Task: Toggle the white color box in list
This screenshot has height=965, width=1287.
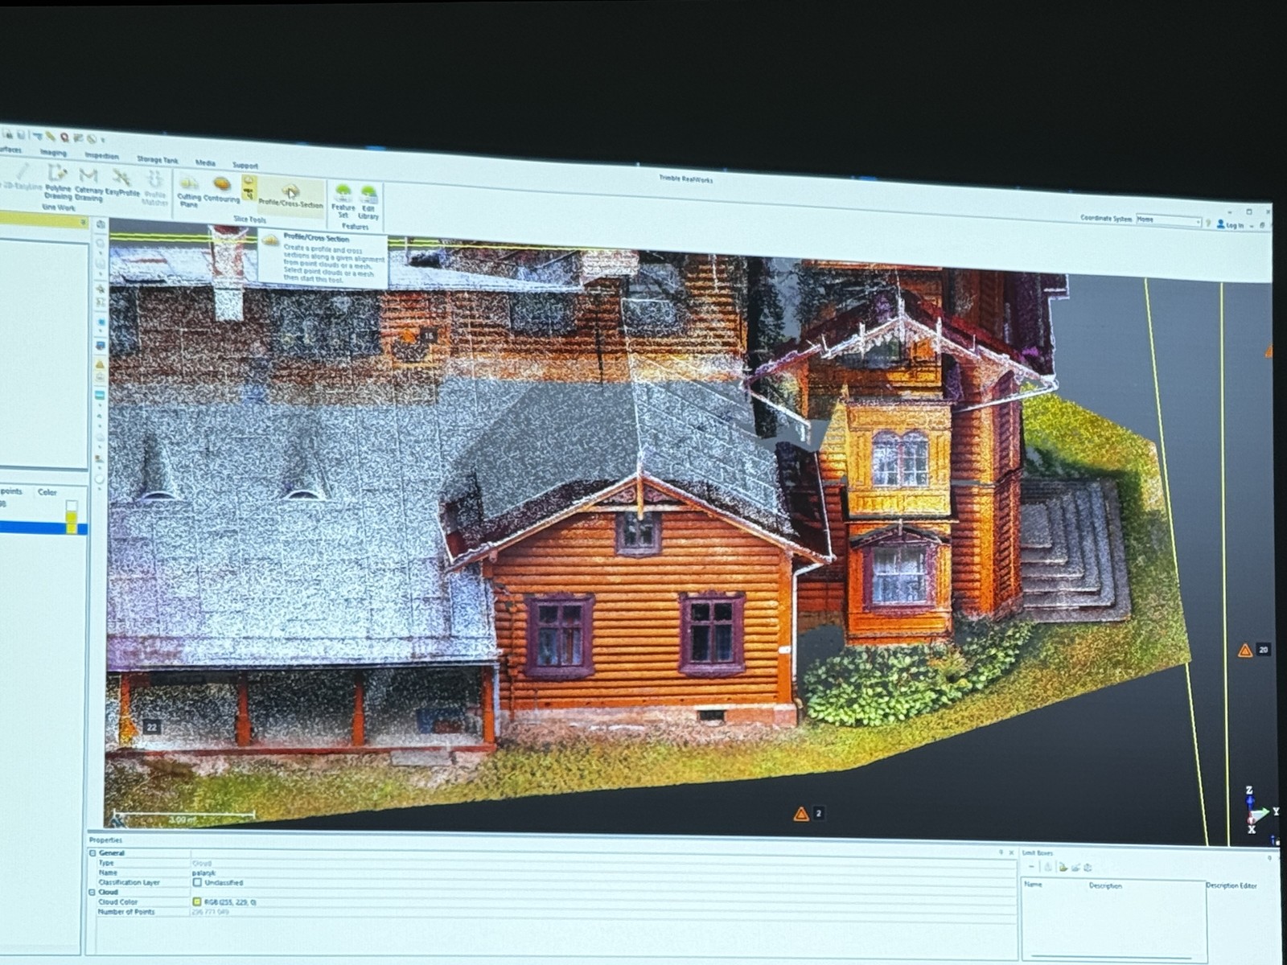Action: point(72,507)
